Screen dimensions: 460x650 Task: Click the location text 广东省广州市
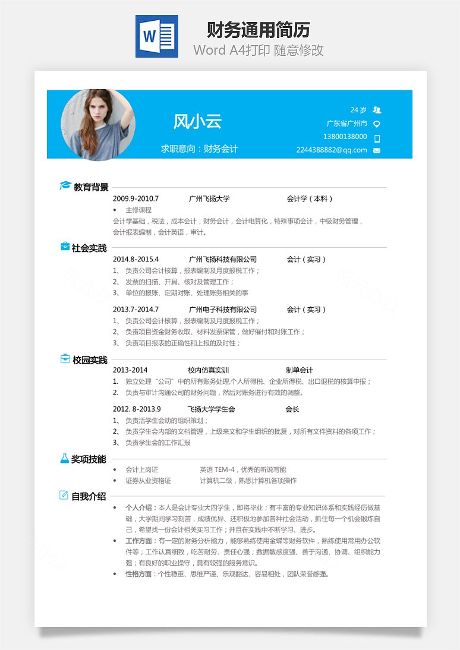(346, 124)
